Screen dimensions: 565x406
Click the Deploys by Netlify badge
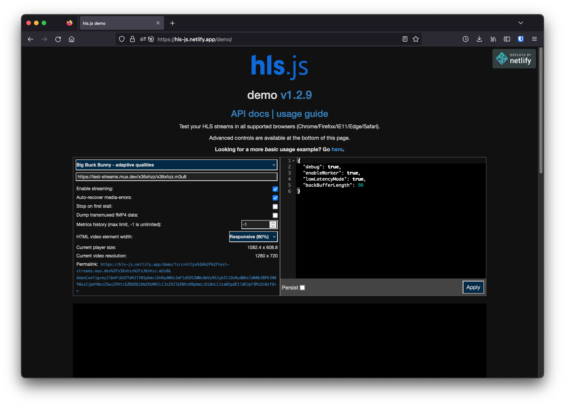pyautogui.click(x=514, y=58)
